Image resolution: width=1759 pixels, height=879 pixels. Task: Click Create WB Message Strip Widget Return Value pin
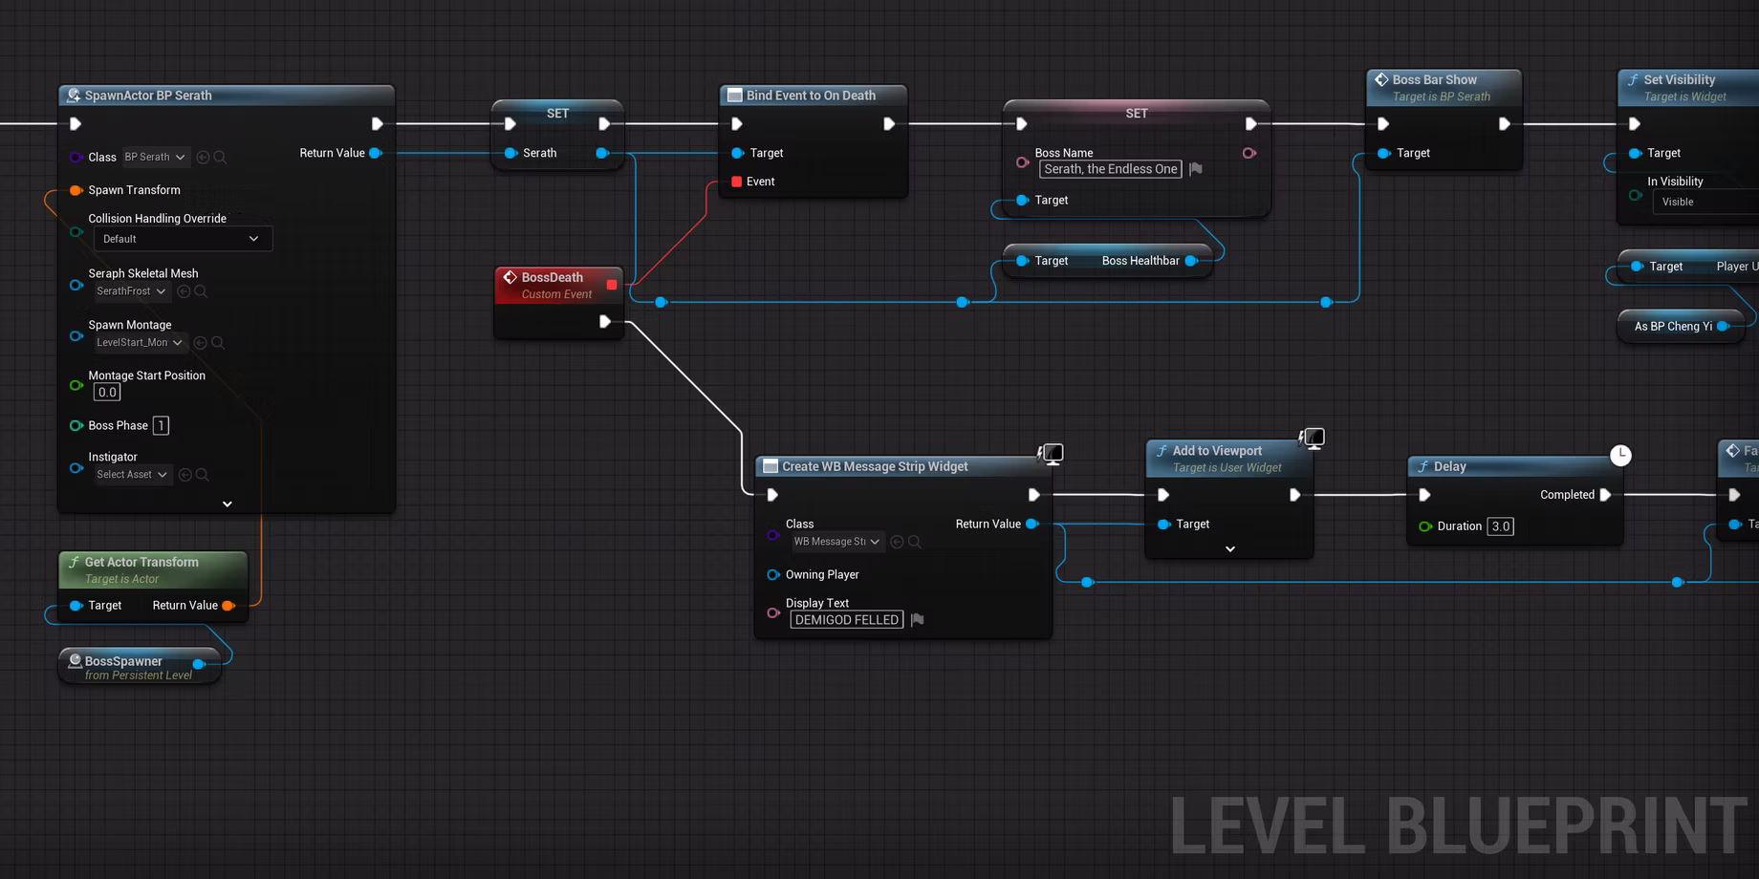1032,524
